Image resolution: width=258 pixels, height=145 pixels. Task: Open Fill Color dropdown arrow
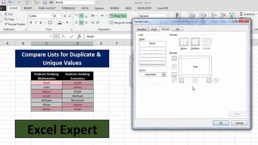point(63,23)
